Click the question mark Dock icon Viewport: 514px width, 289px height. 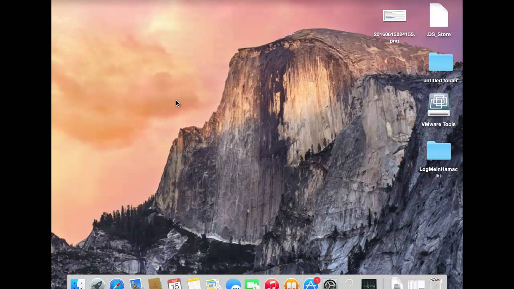click(349, 284)
